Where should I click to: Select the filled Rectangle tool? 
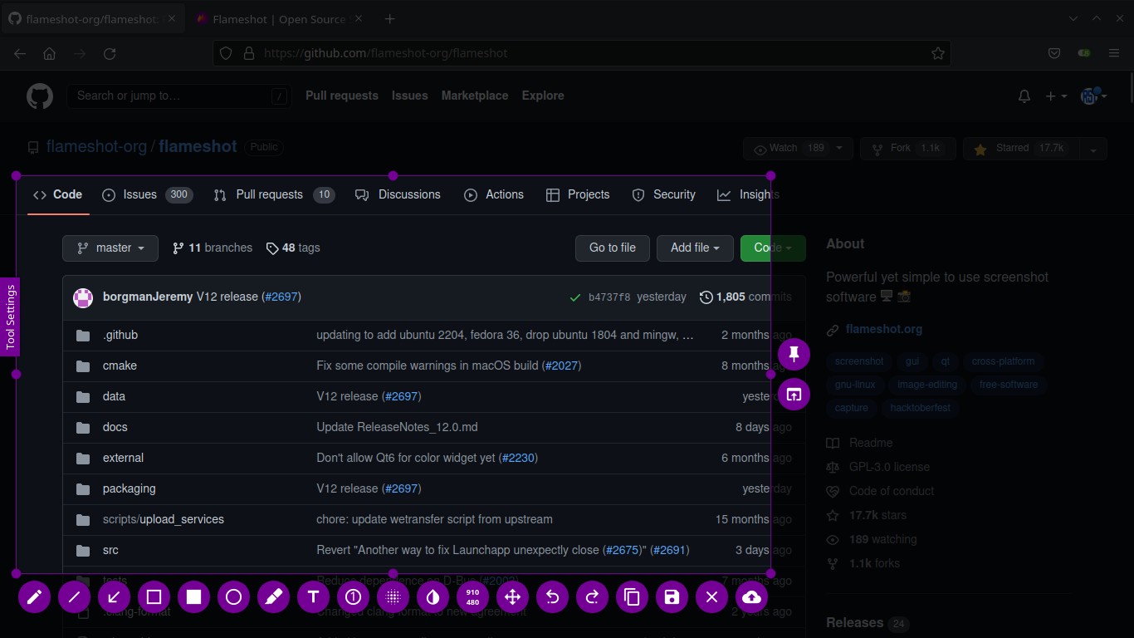pyautogui.click(x=193, y=596)
